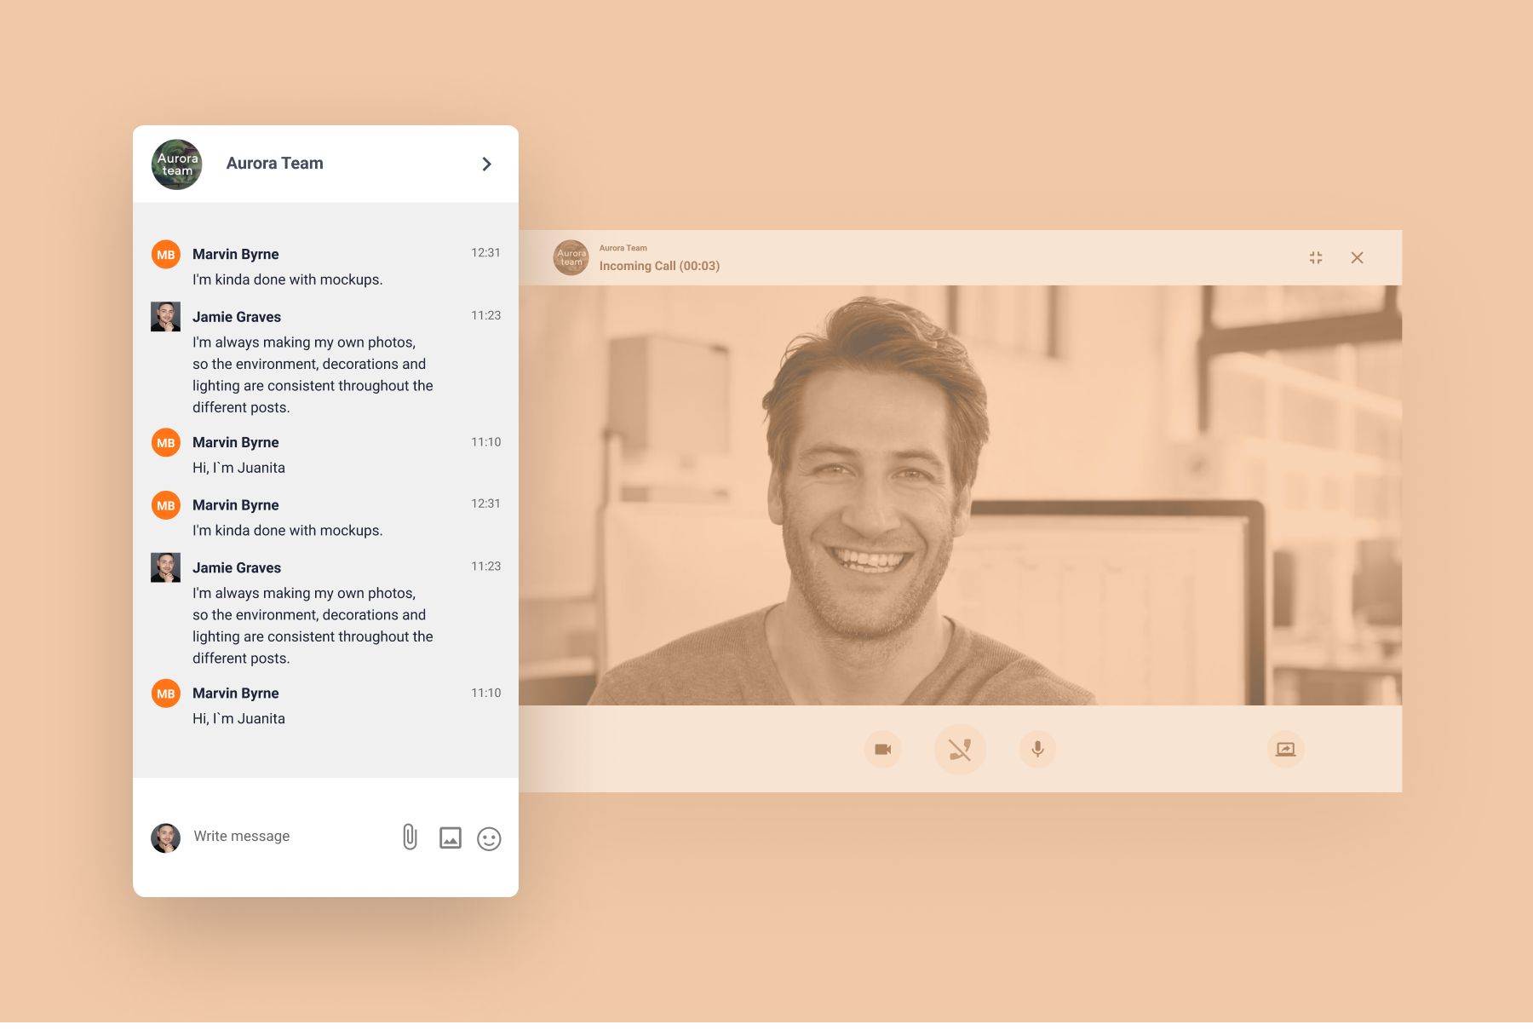
Task: Click the small Aurora Team label in the call header
Action: (x=623, y=248)
